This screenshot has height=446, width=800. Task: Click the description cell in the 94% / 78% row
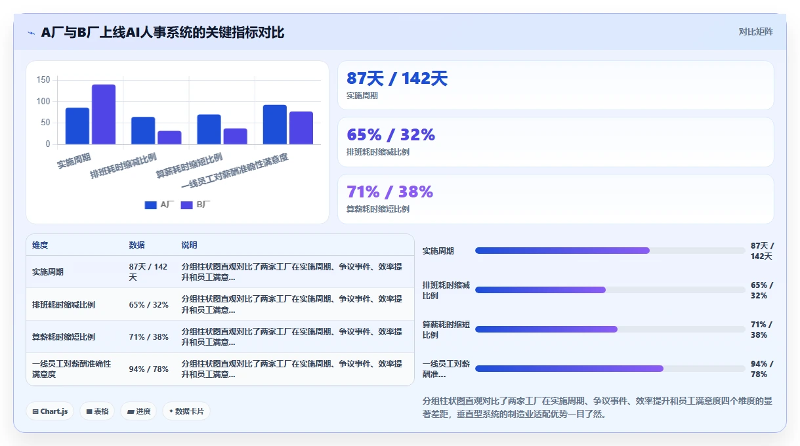pyautogui.click(x=295, y=369)
